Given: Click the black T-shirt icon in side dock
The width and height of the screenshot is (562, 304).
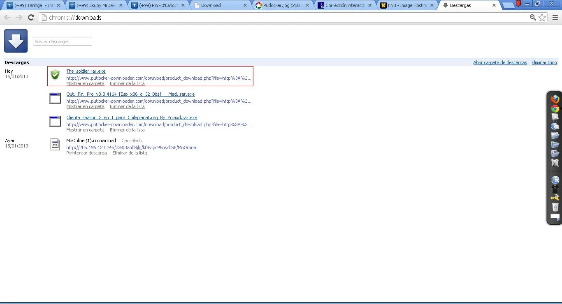Looking at the screenshot, I should click(555, 189).
